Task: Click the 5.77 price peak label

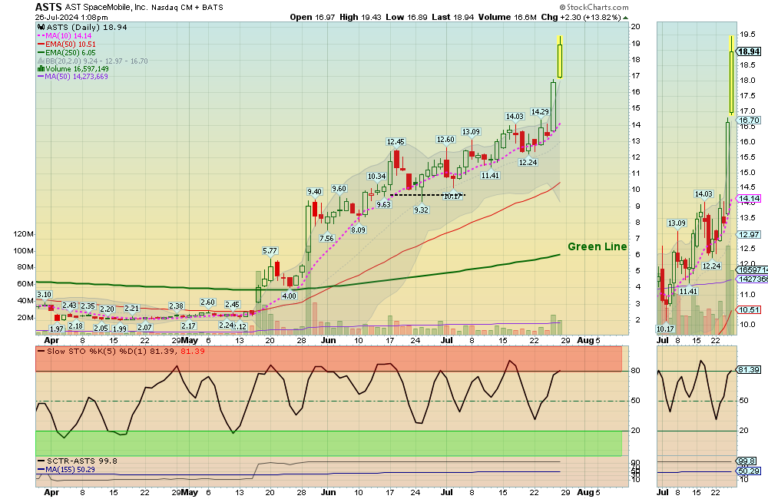Action: click(x=270, y=251)
